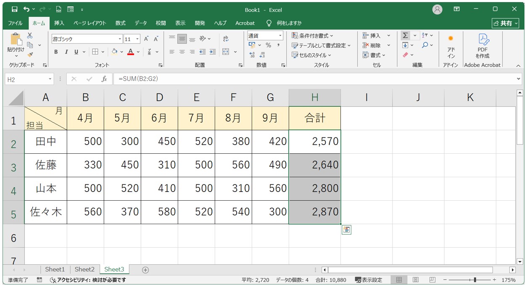Expand the formula bar

click(519, 79)
